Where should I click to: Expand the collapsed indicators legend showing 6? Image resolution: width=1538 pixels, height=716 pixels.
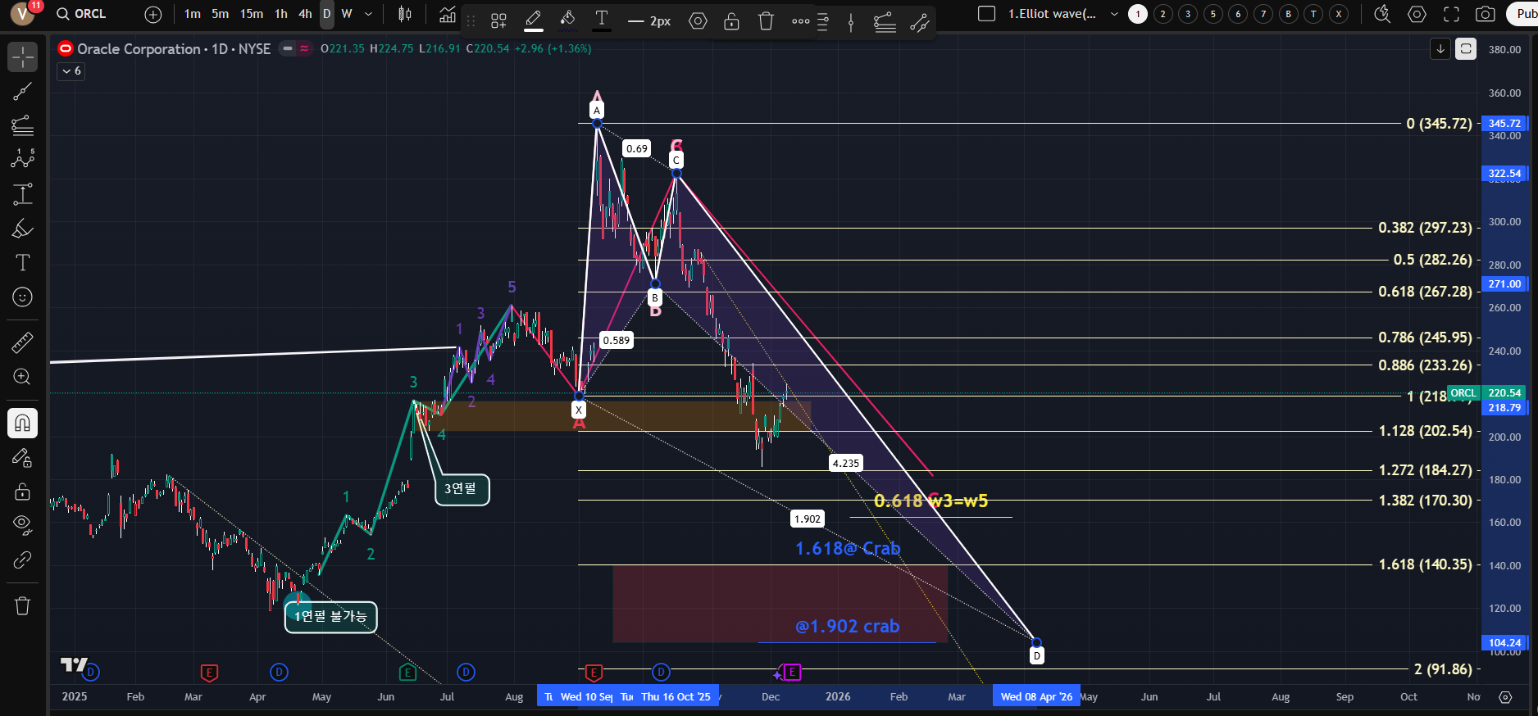click(71, 71)
